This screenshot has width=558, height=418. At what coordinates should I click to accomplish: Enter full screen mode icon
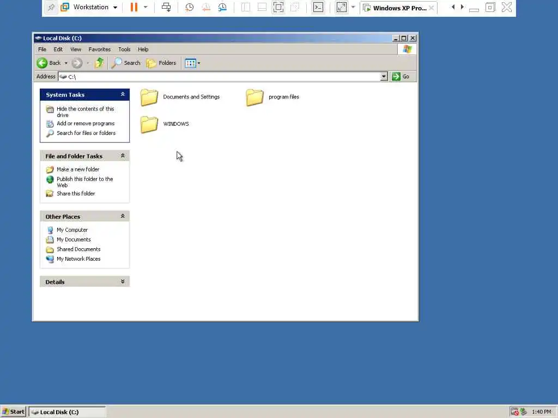tap(278, 7)
